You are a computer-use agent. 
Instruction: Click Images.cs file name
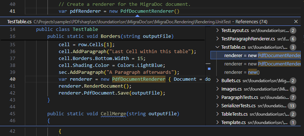[232, 89]
